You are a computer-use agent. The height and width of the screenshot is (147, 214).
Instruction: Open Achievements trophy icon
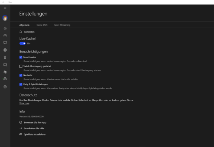click(5, 57)
